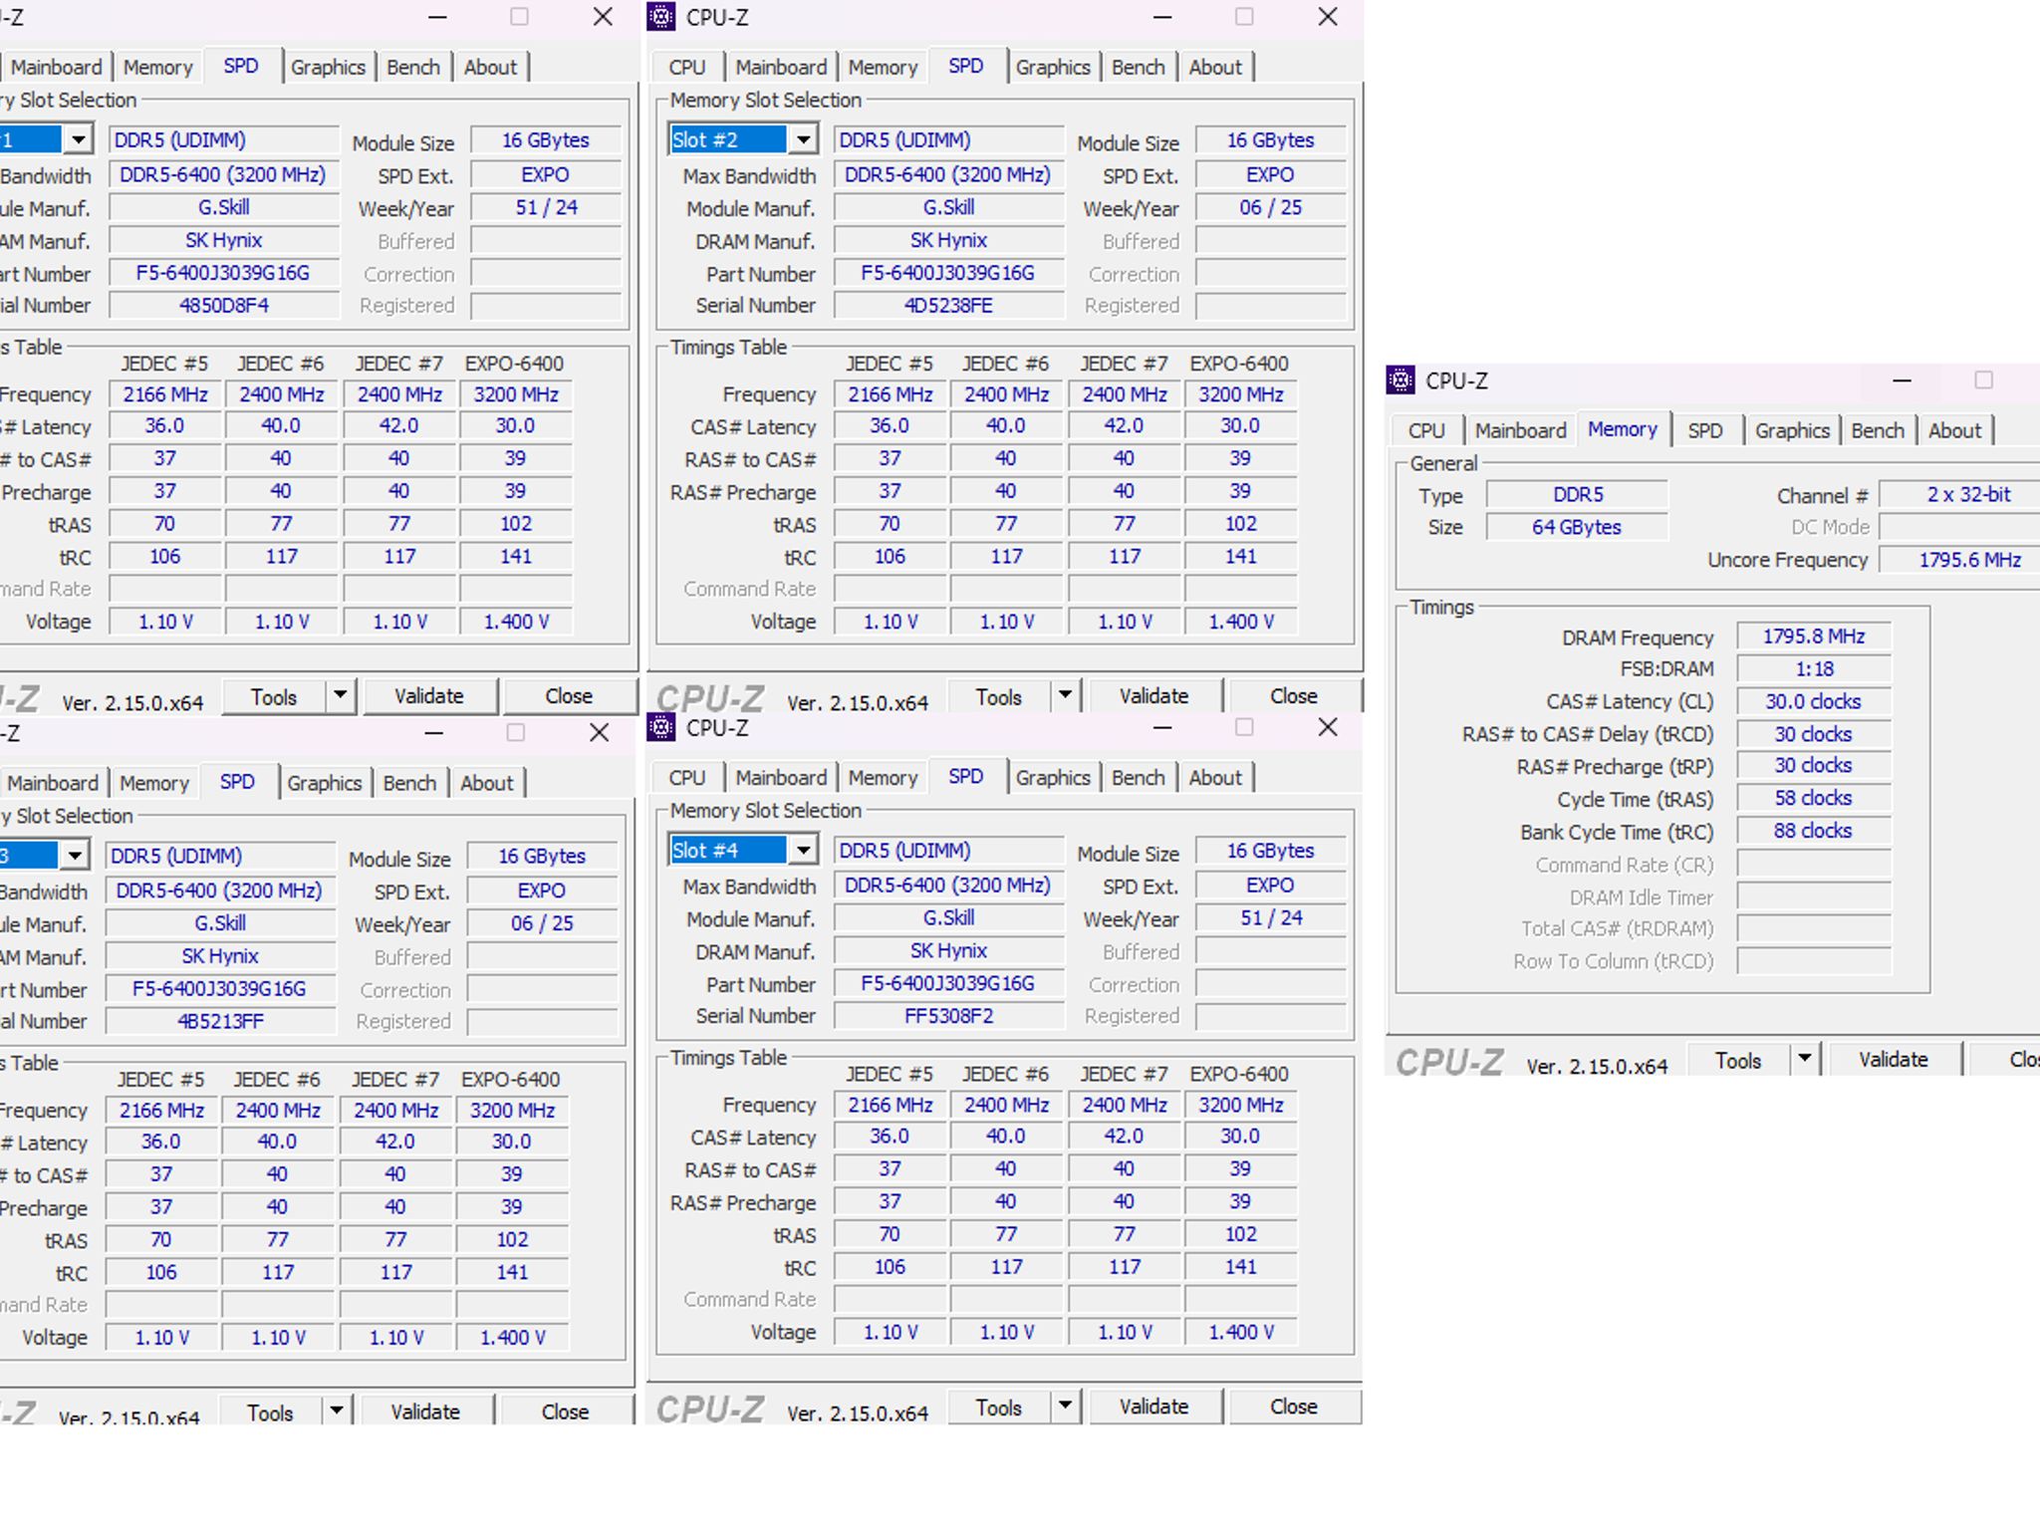
Task: Click Close button in Slot #2 window
Action: click(1293, 695)
